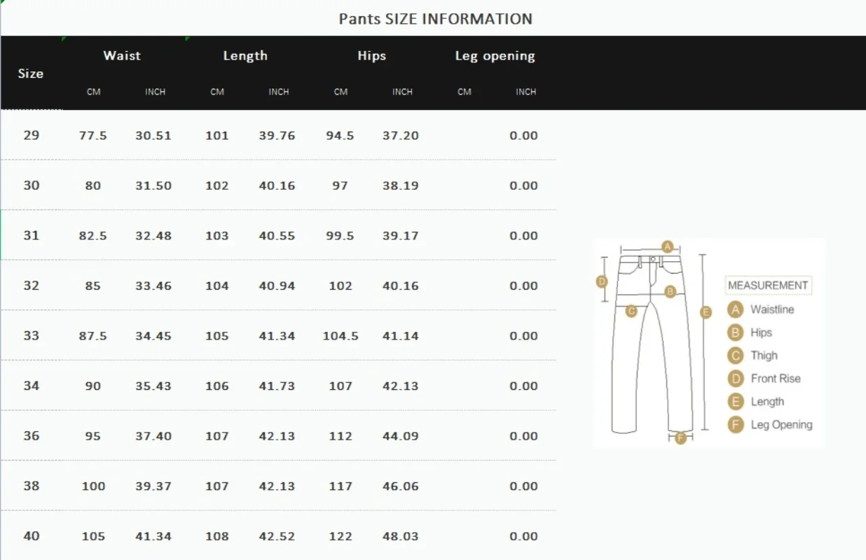Click the F icon beside Leg Opening in legend

click(x=735, y=425)
